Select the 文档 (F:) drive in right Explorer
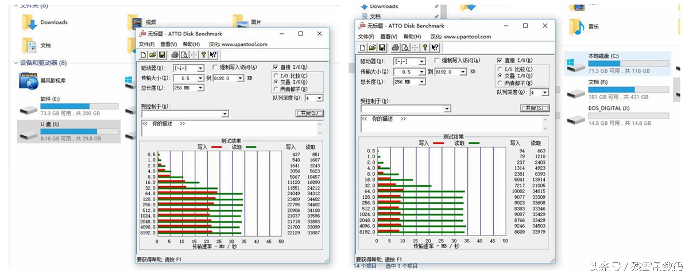The image size is (689, 275). pyautogui.click(x=617, y=89)
